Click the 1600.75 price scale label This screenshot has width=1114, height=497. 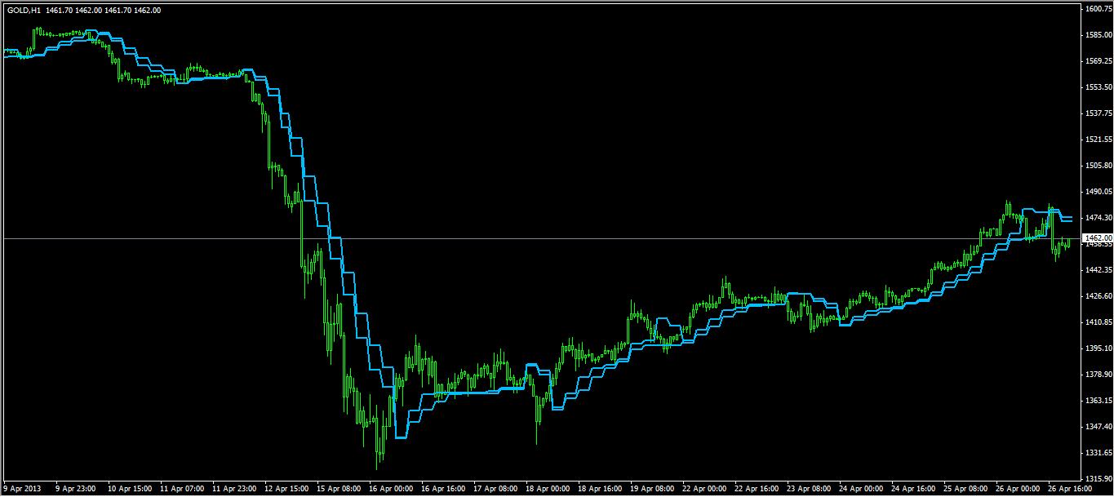(x=1097, y=9)
